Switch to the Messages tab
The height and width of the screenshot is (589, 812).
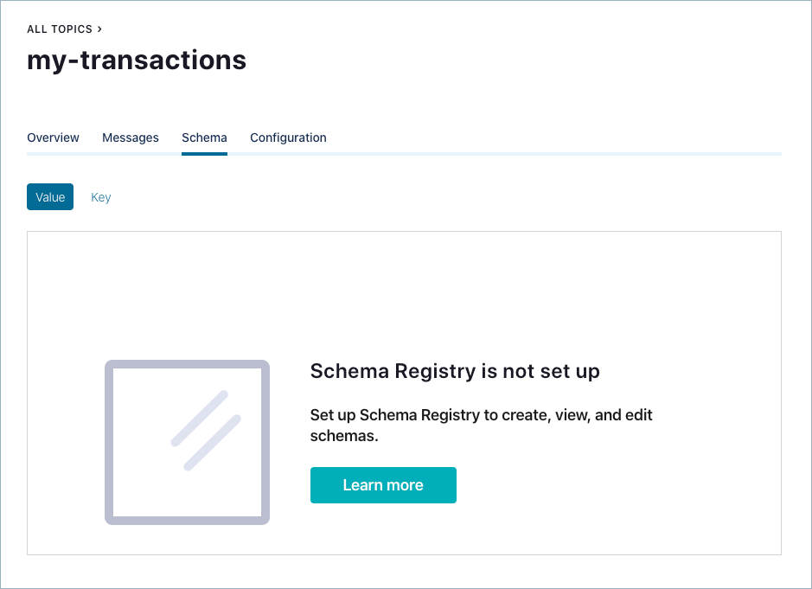pos(131,138)
